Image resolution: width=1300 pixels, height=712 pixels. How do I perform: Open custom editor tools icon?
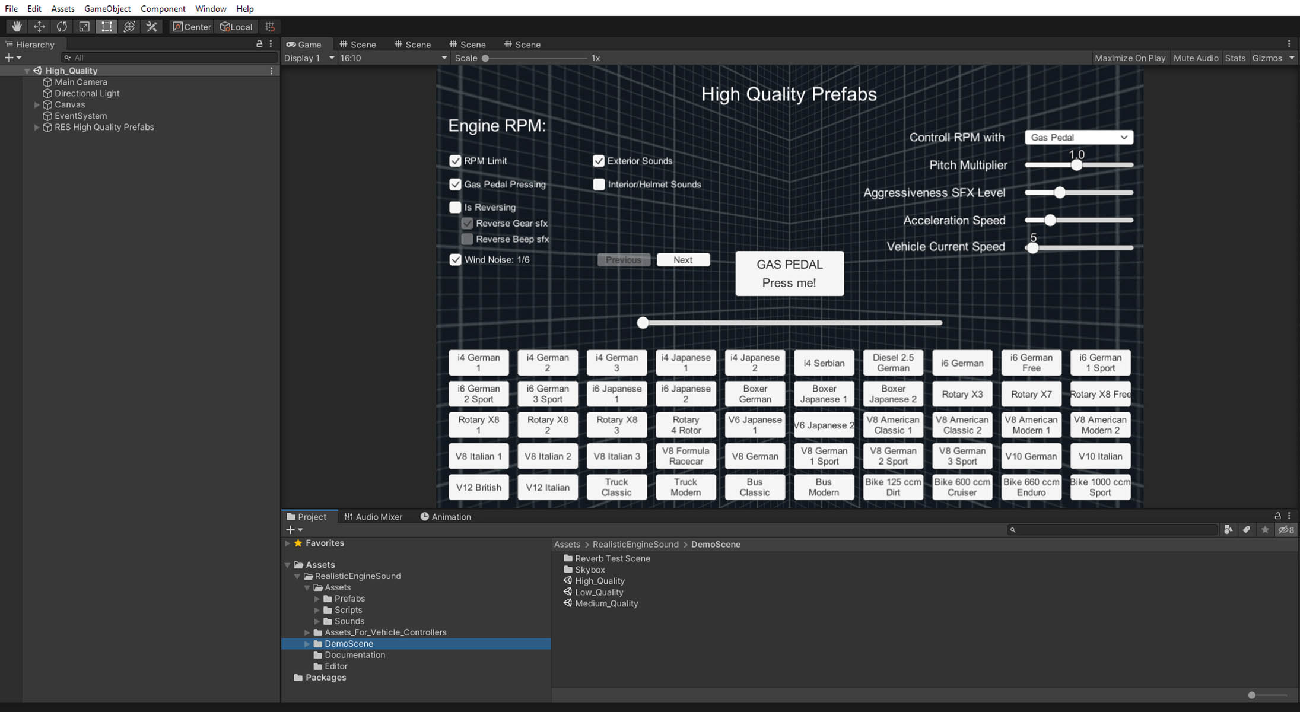click(x=152, y=27)
